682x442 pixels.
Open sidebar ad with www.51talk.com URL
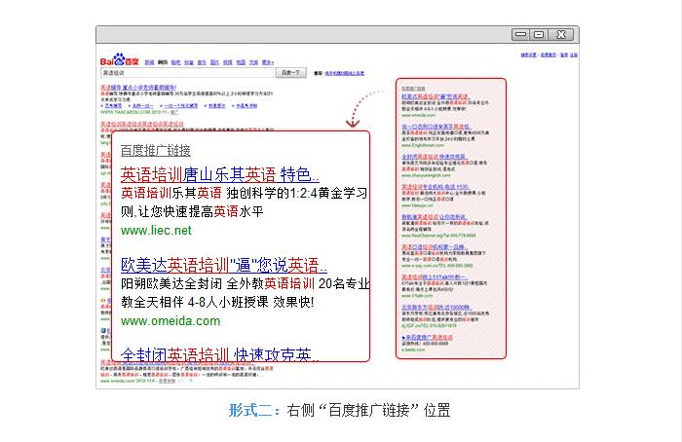[x=435, y=277]
